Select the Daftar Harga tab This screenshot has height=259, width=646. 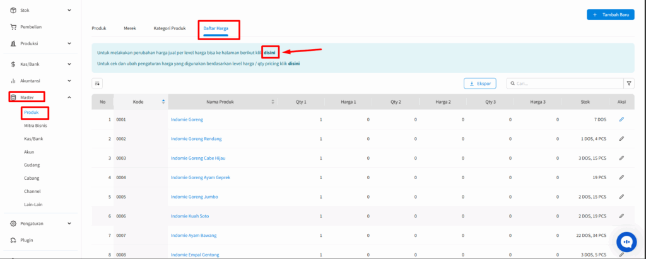click(216, 28)
